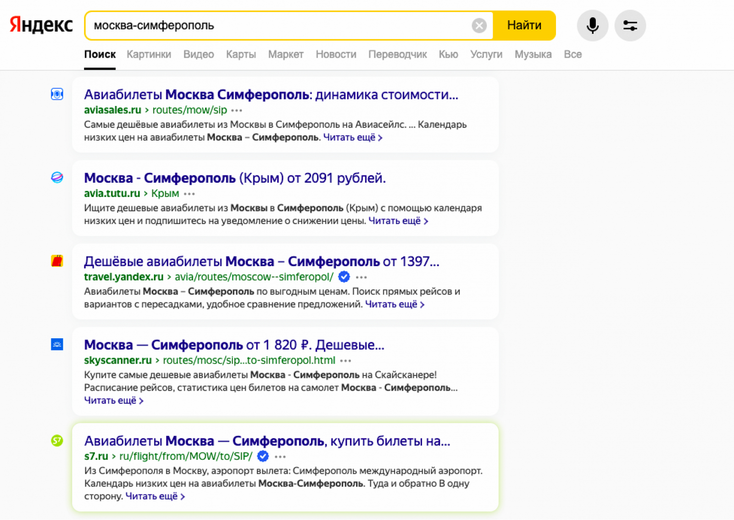Viewport: 734px width, 520px height.
Task: Open the Aviasales favicon next to first result
Action: pos(57,94)
